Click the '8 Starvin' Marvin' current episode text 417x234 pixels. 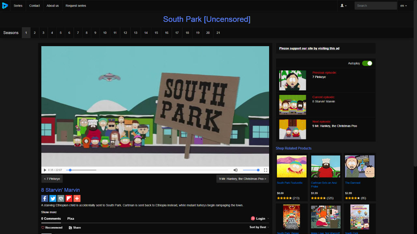324,101
